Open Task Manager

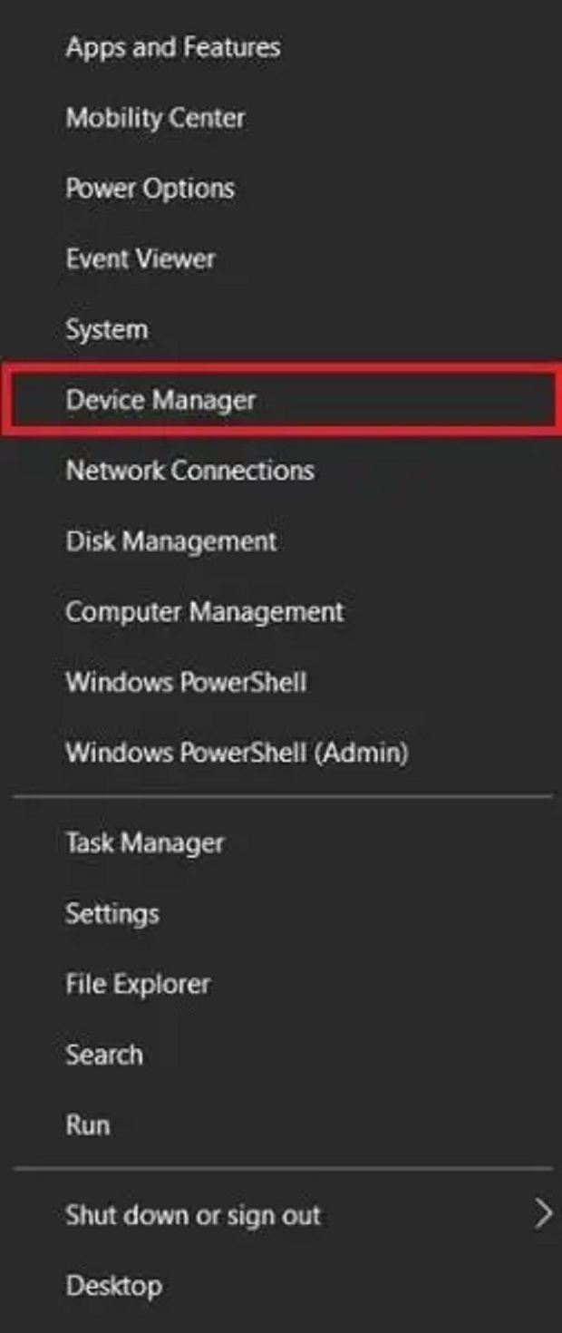pos(144,843)
